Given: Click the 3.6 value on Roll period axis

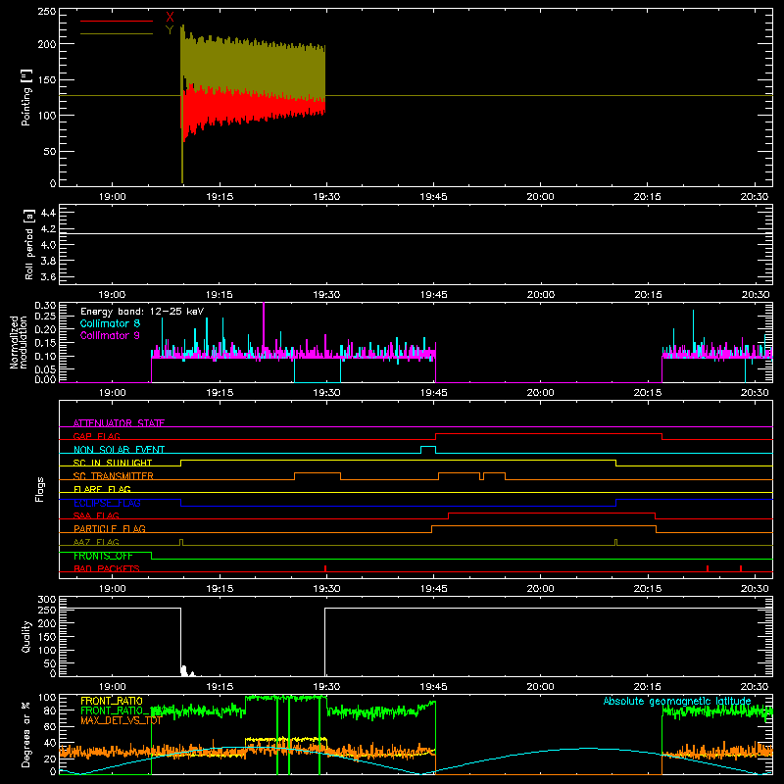Looking at the screenshot, I should click(x=48, y=276).
